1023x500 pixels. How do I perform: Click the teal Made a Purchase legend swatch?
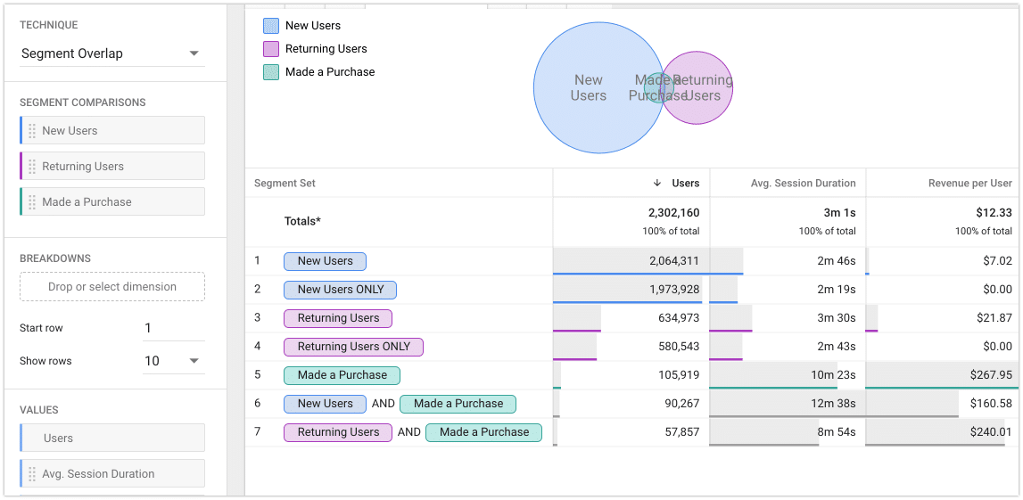(x=271, y=72)
